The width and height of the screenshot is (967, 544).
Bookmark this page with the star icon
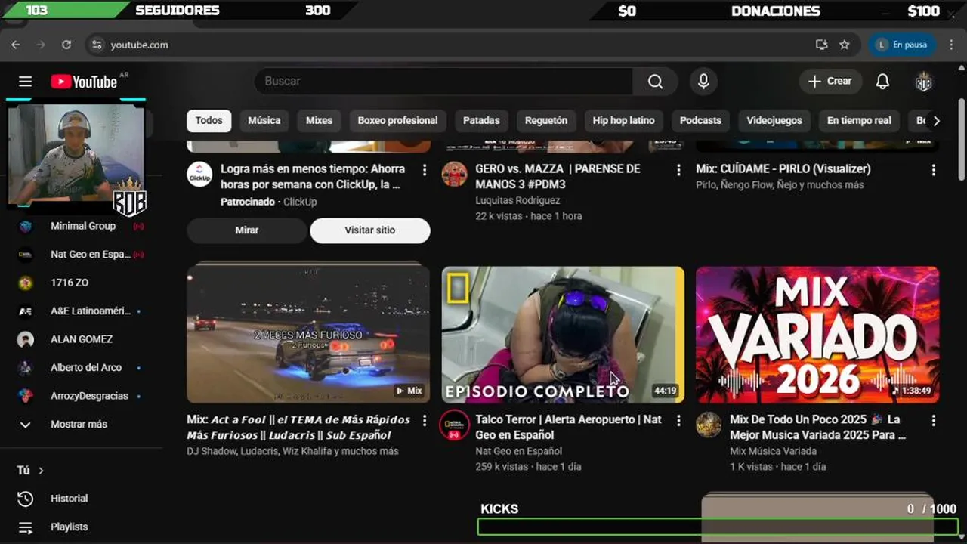point(845,45)
